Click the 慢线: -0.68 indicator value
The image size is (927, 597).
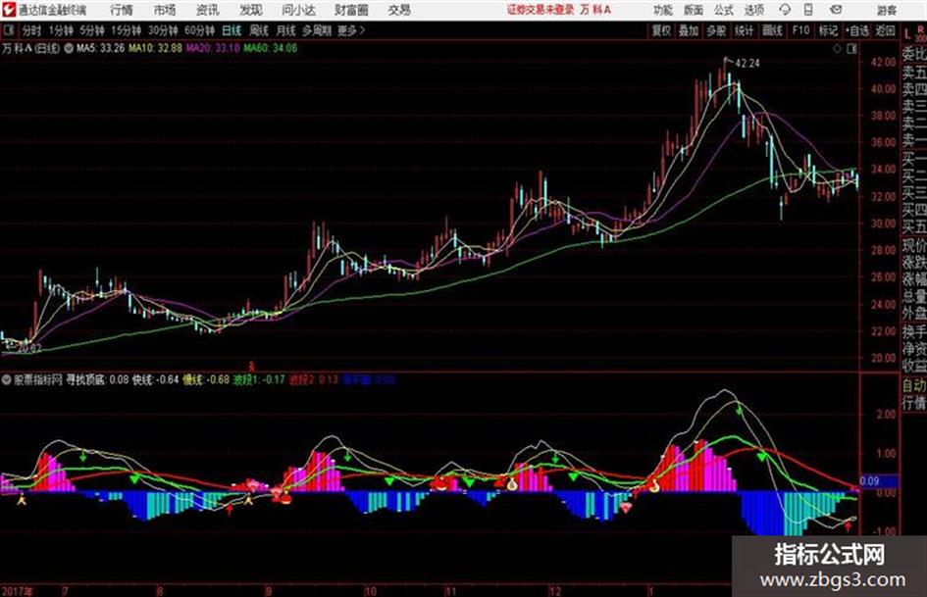(206, 379)
